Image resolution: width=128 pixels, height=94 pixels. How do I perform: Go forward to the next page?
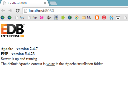point(10,10)
